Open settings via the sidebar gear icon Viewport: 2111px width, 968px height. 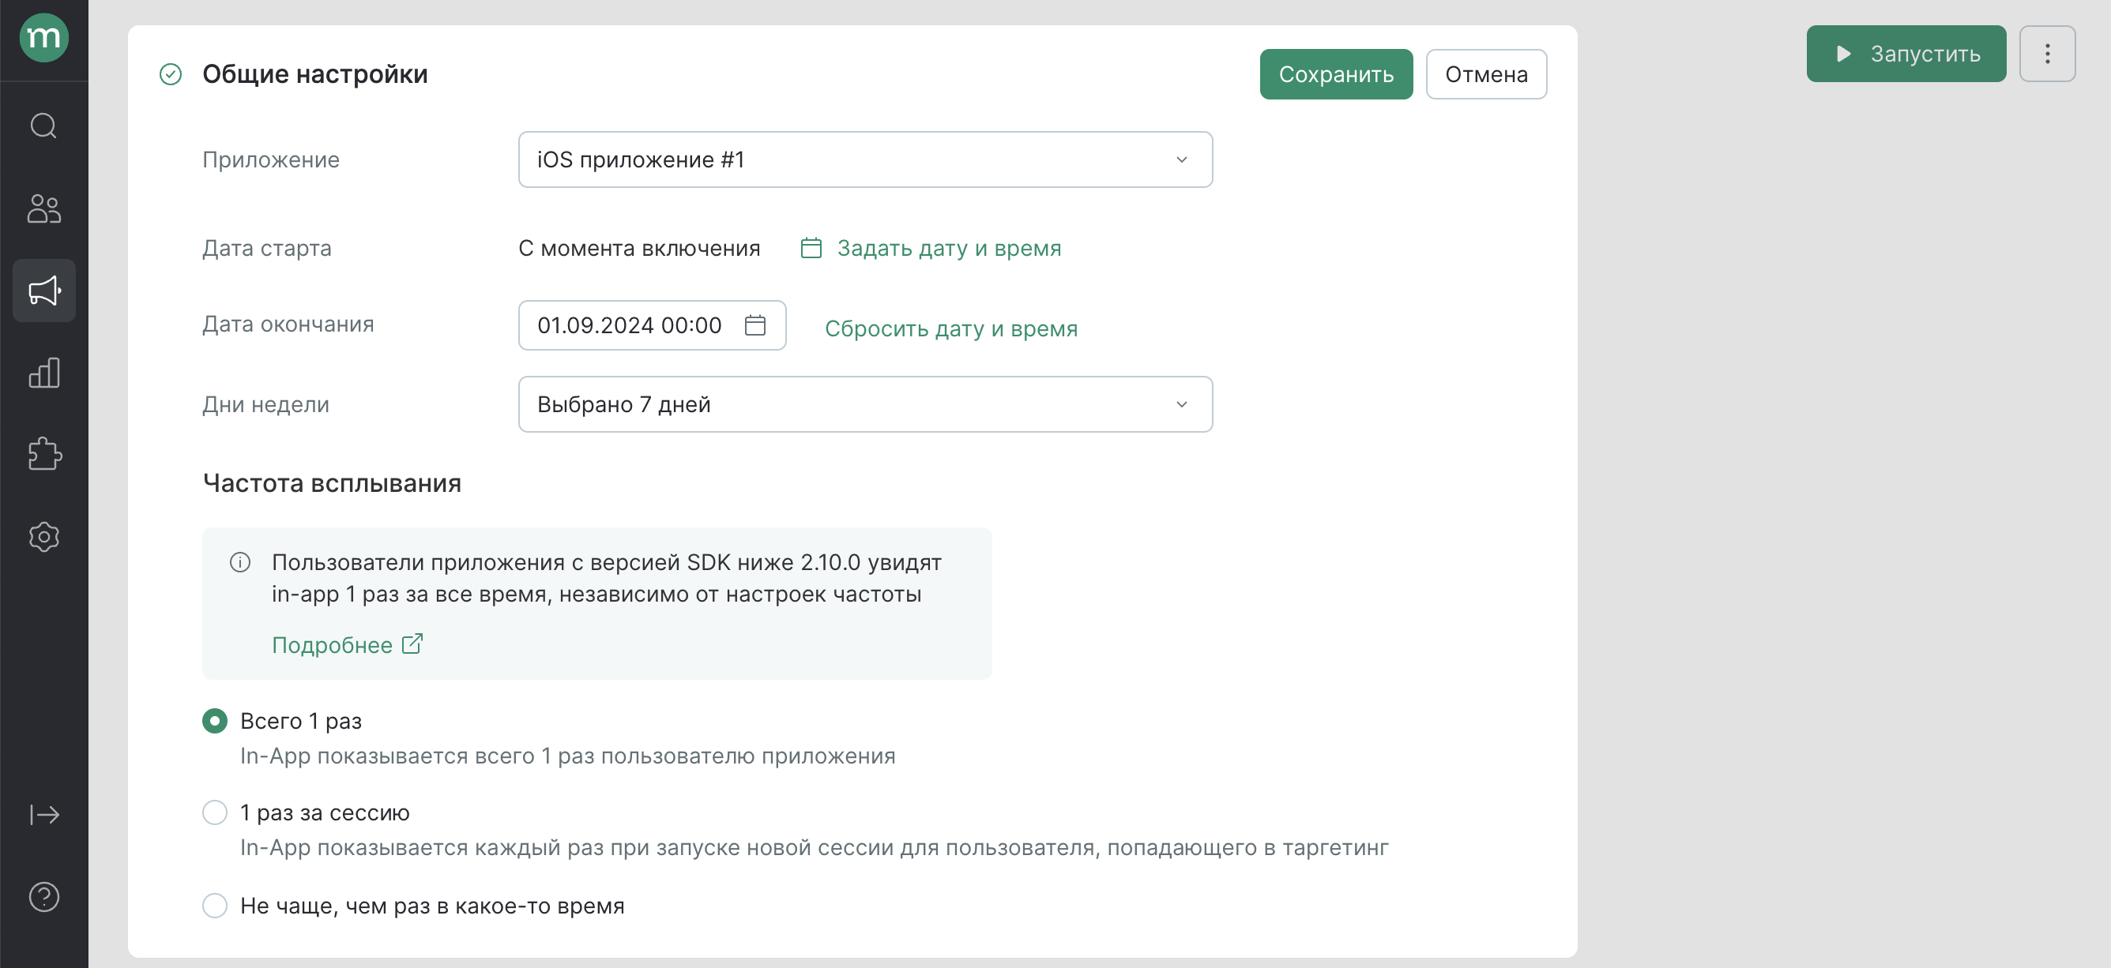click(44, 537)
